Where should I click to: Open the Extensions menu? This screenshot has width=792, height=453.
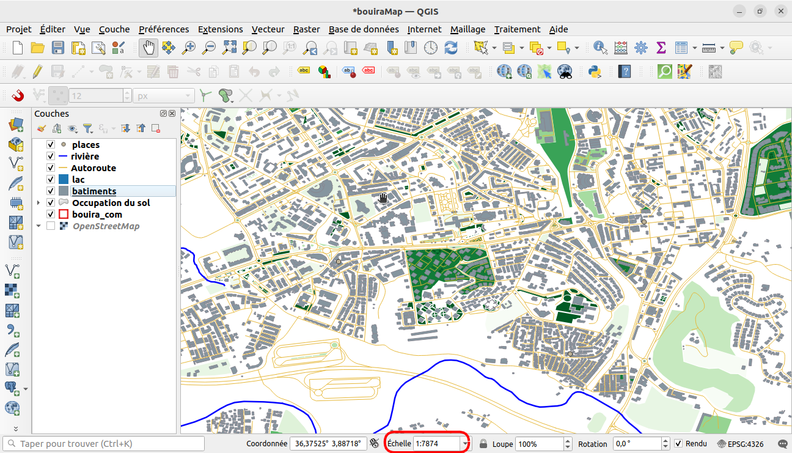tap(221, 29)
